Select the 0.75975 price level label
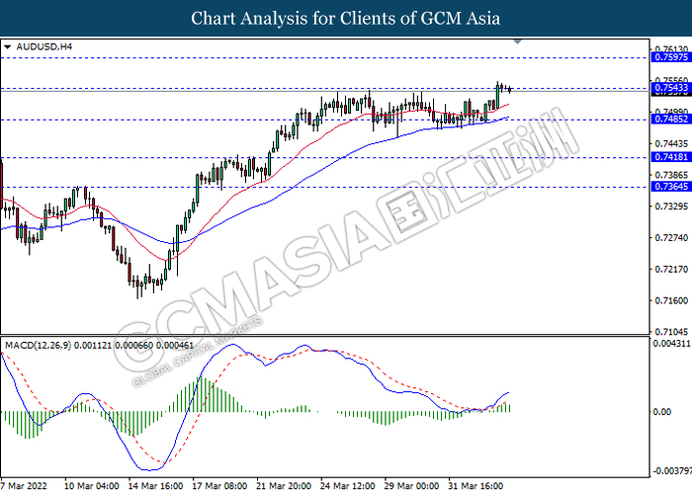This screenshot has height=494, width=692. 671,57
